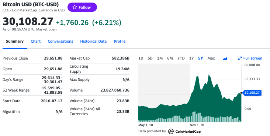This screenshot has height=136, width=270.
Task: Switch to the Chart tab
Action: (36, 41)
